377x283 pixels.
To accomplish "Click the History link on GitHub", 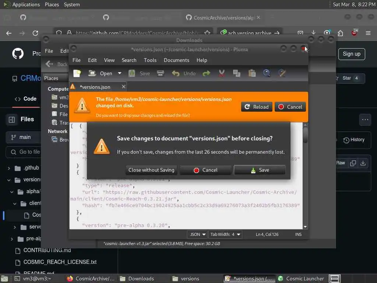I will [354, 140].
